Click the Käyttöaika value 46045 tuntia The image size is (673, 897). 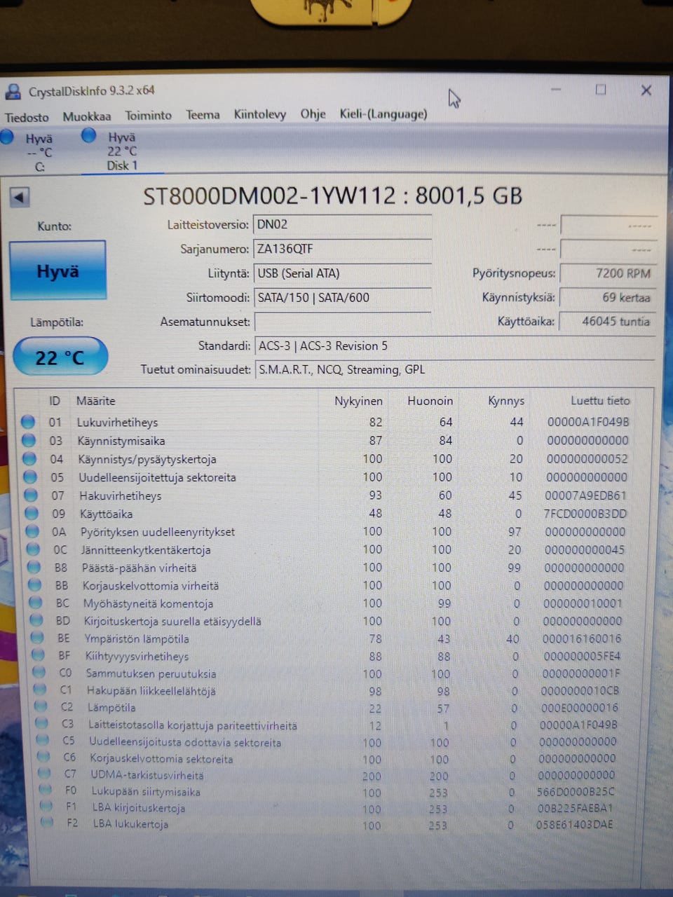tap(607, 321)
